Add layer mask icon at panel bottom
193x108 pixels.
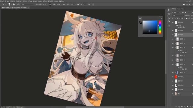pos(182,107)
